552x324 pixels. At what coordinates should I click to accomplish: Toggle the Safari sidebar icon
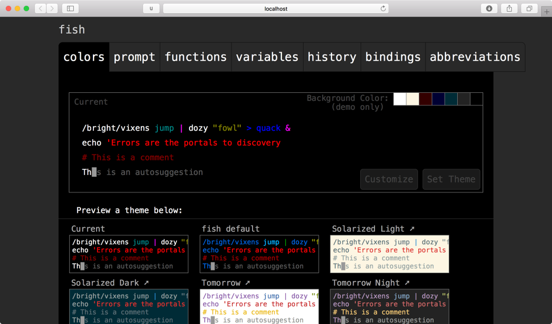tap(70, 8)
